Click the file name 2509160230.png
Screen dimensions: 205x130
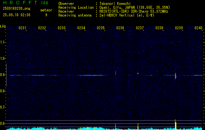(x=17, y=8)
